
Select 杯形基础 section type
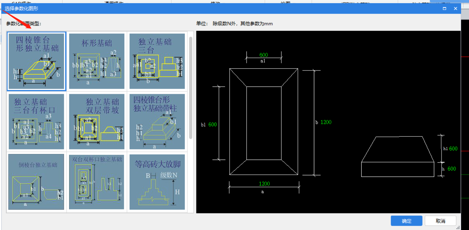click(x=97, y=61)
